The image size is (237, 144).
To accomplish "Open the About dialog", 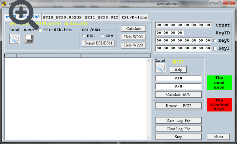I will (x=218, y=137).
